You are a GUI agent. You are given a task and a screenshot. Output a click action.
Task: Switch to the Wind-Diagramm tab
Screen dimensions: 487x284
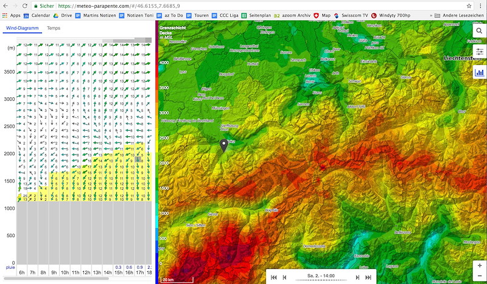[x=23, y=28]
